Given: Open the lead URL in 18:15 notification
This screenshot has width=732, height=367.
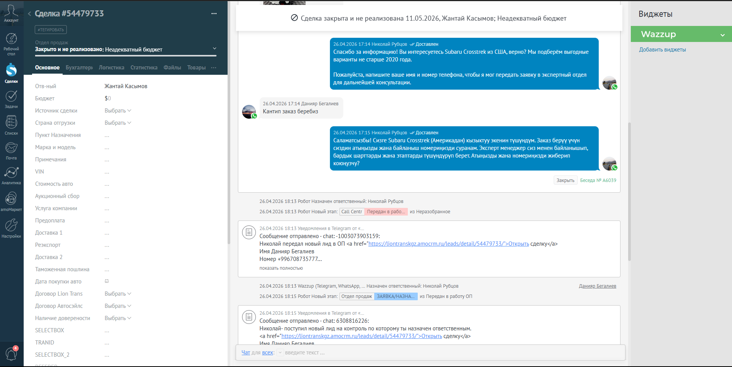Looking at the screenshot, I should coord(362,336).
